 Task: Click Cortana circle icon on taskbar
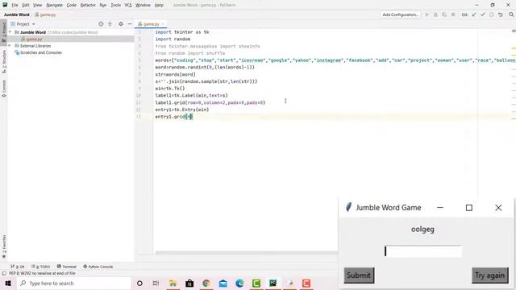pyautogui.click(x=139, y=283)
